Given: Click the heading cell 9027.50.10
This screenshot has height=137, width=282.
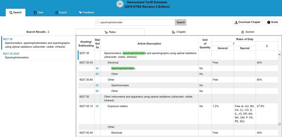Looking at the screenshot, I should 86,106.
